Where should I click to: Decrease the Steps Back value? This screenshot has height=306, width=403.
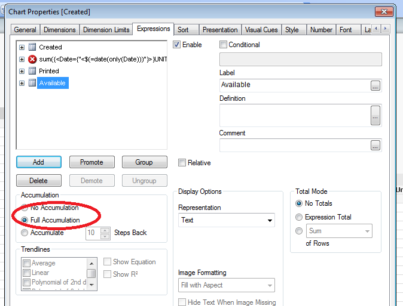click(105, 236)
